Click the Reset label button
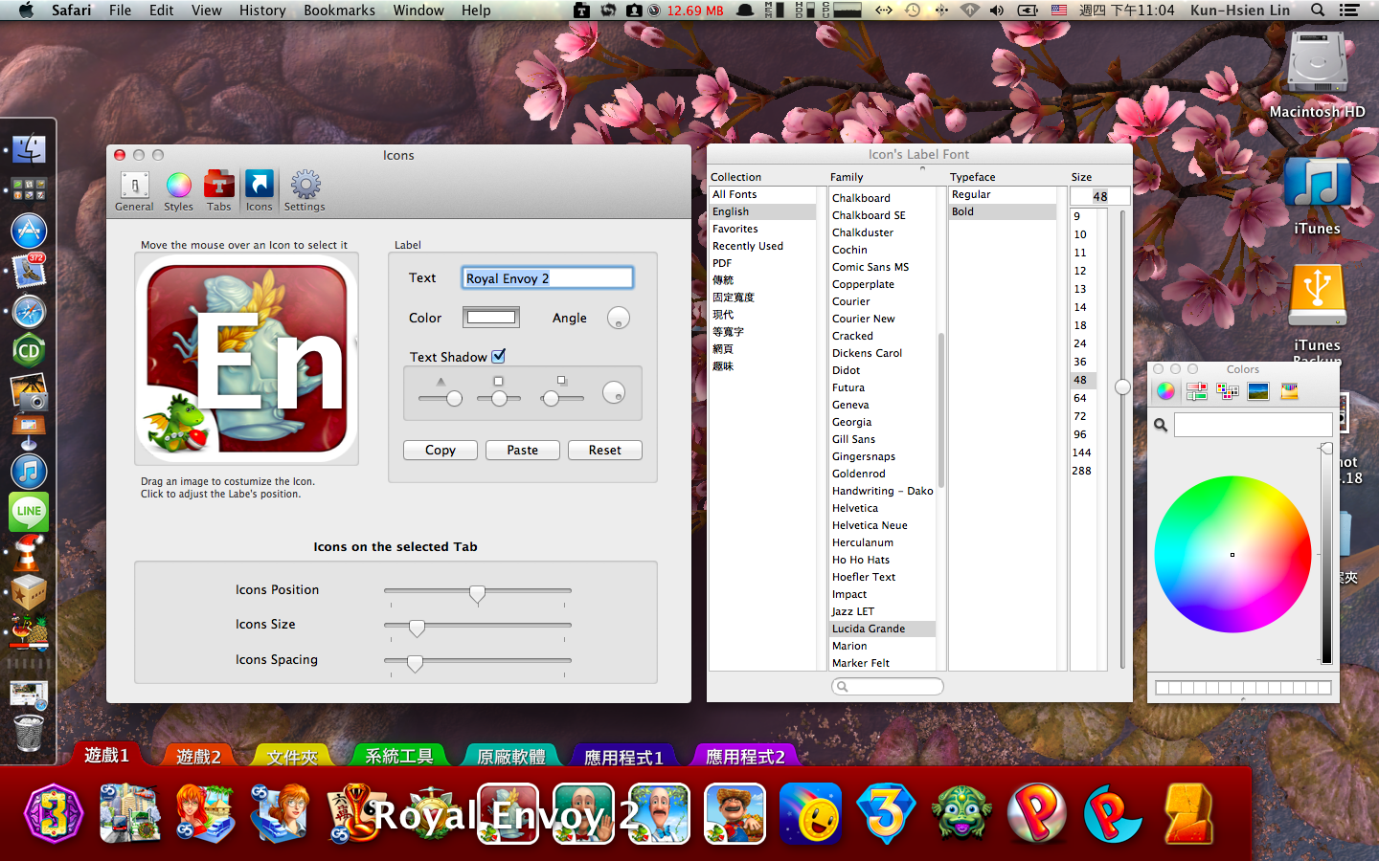1379x861 pixels. pyautogui.click(x=605, y=450)
